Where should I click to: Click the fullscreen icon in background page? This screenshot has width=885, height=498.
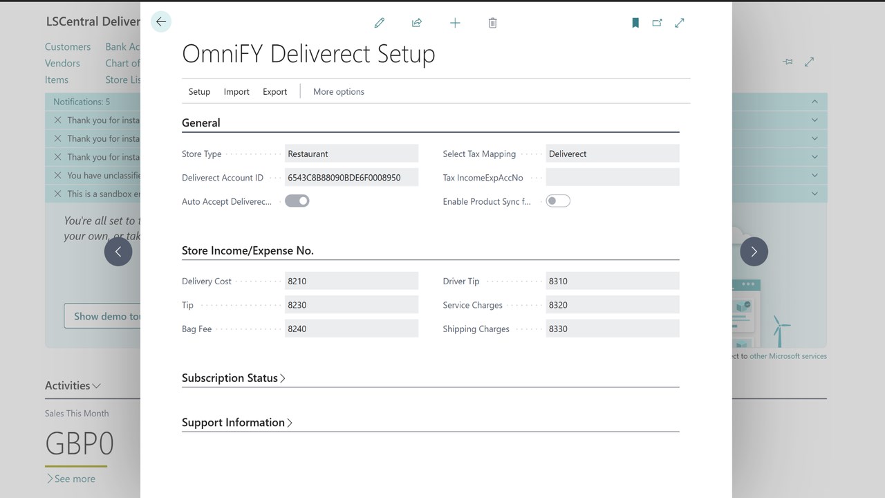pos(810,62)
